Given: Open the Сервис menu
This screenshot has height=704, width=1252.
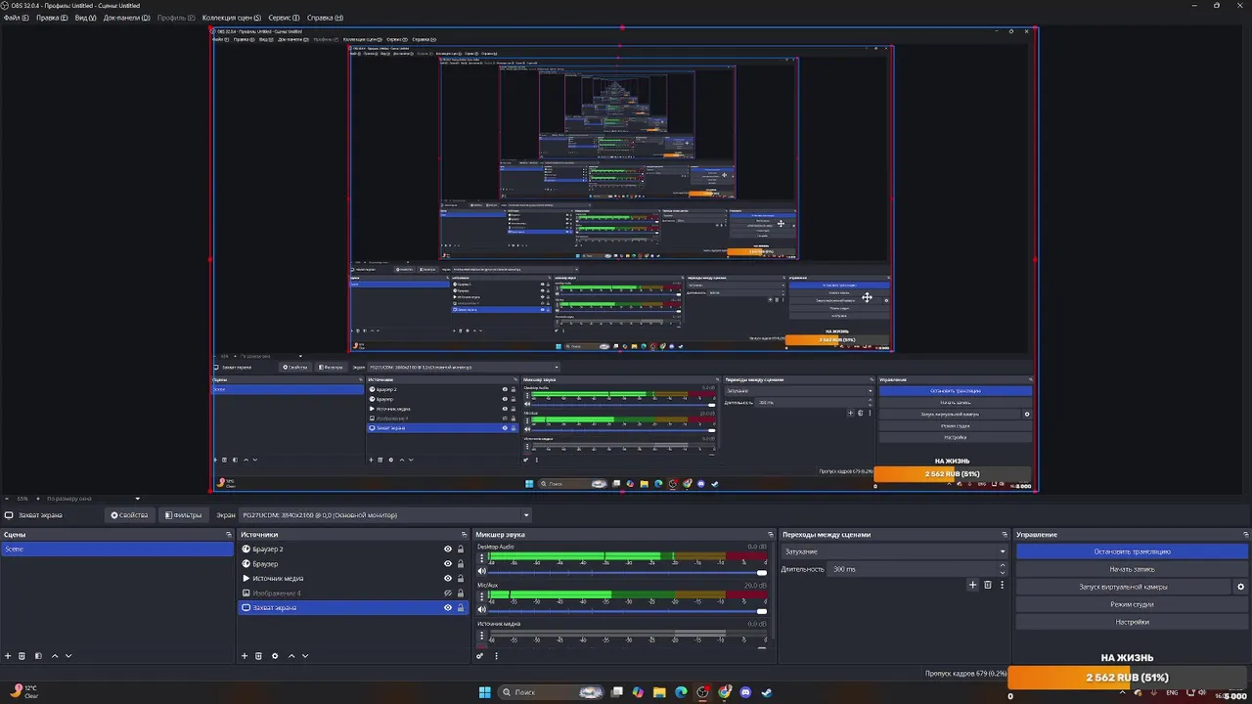Looking at the screenshot, I should (282, 18).
